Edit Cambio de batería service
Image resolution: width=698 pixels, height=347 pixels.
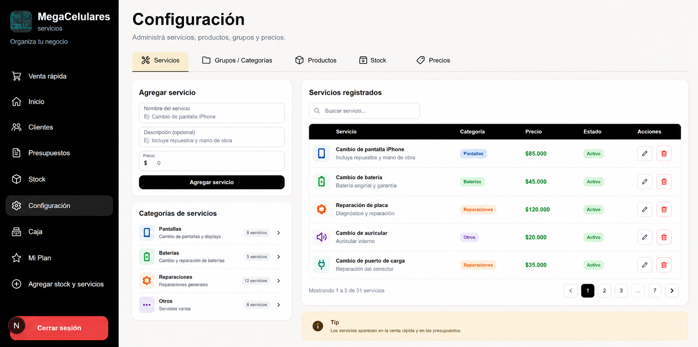(x=645, y=182)
